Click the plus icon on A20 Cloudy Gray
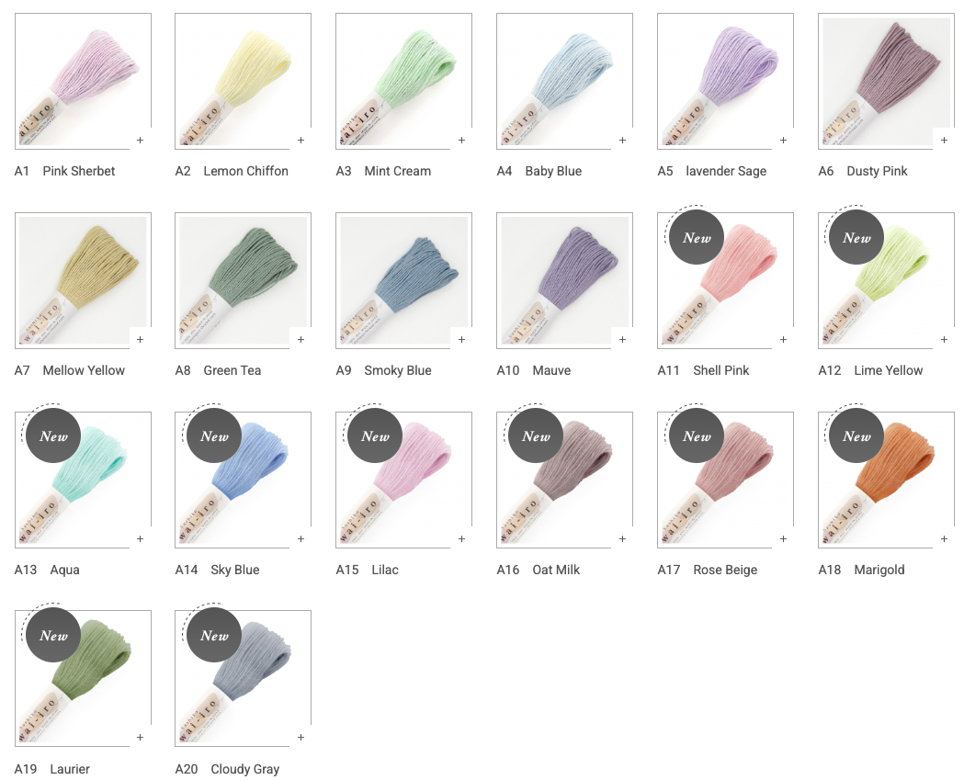 coord(301,737)
